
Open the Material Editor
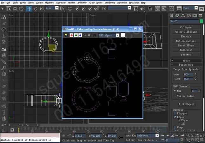[172, 9]
